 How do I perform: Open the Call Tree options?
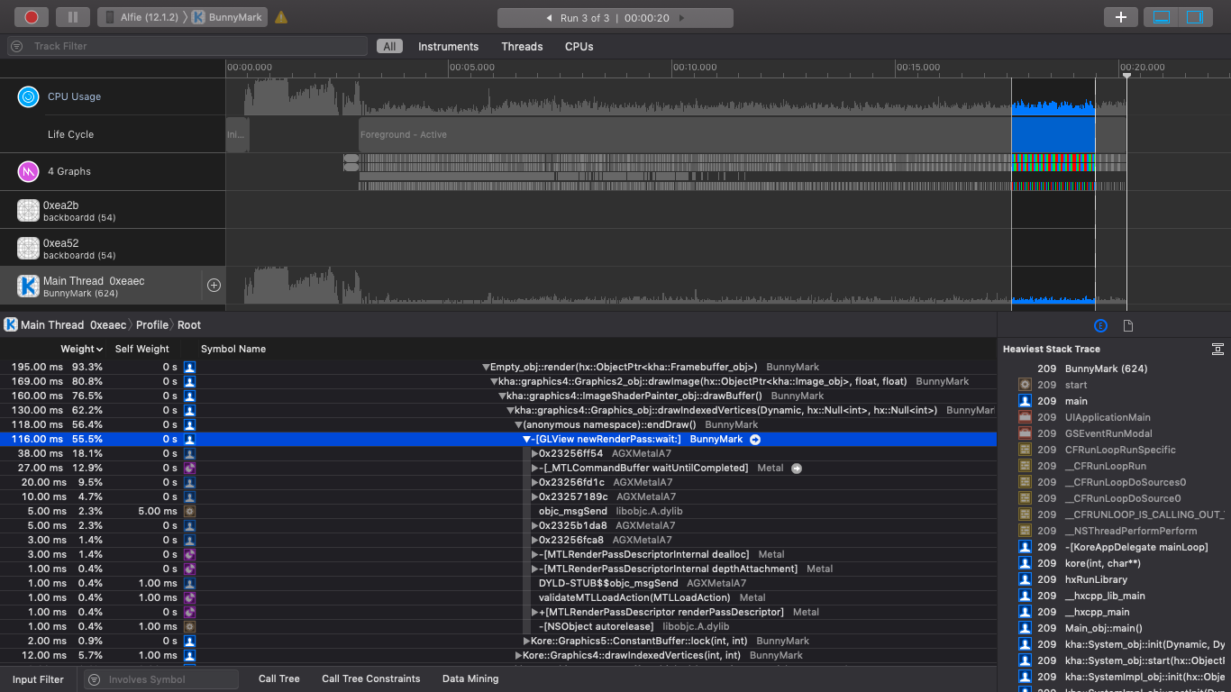(x=278, y=678)
